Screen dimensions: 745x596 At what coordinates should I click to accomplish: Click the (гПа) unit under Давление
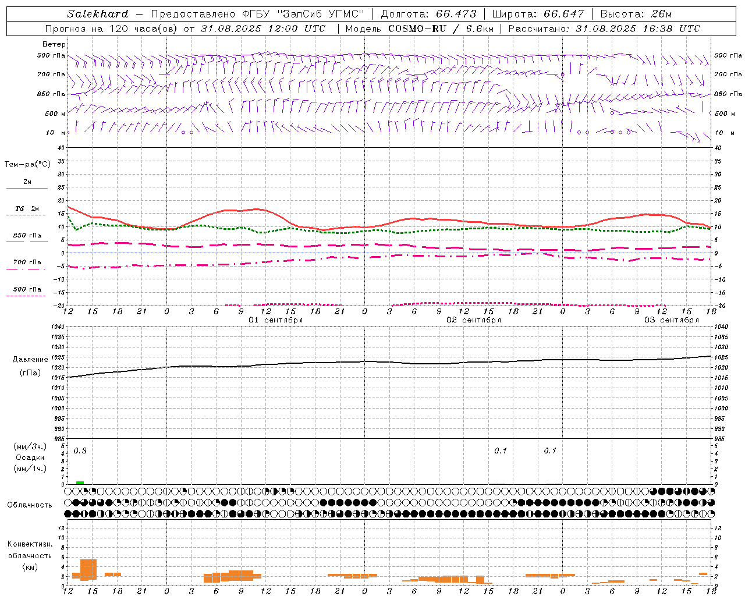(30, 372)
